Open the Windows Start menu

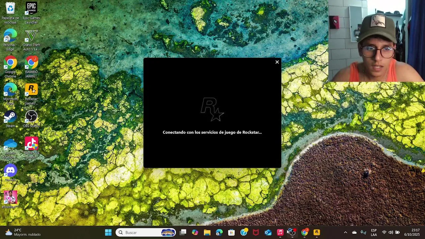click(108, 232)
